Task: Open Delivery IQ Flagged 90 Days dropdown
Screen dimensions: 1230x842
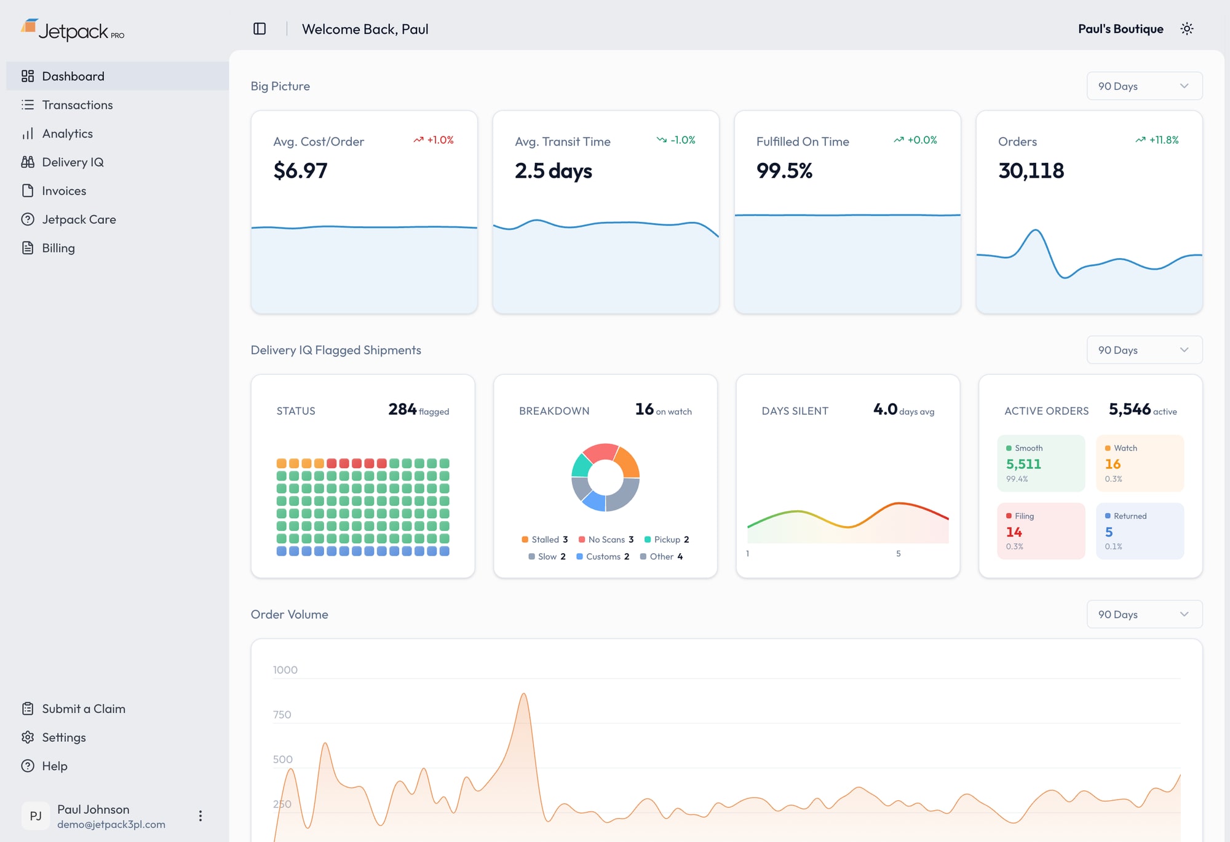Action: (x=1145, y=350)
